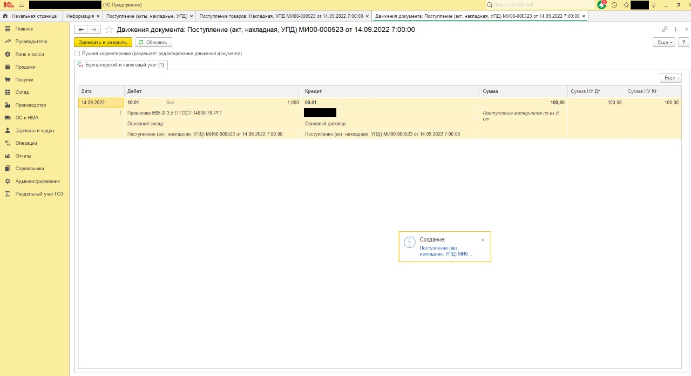The image size is (691, 376).
Task: Expand the table Еще dropdown
Action: coord(670,78)
